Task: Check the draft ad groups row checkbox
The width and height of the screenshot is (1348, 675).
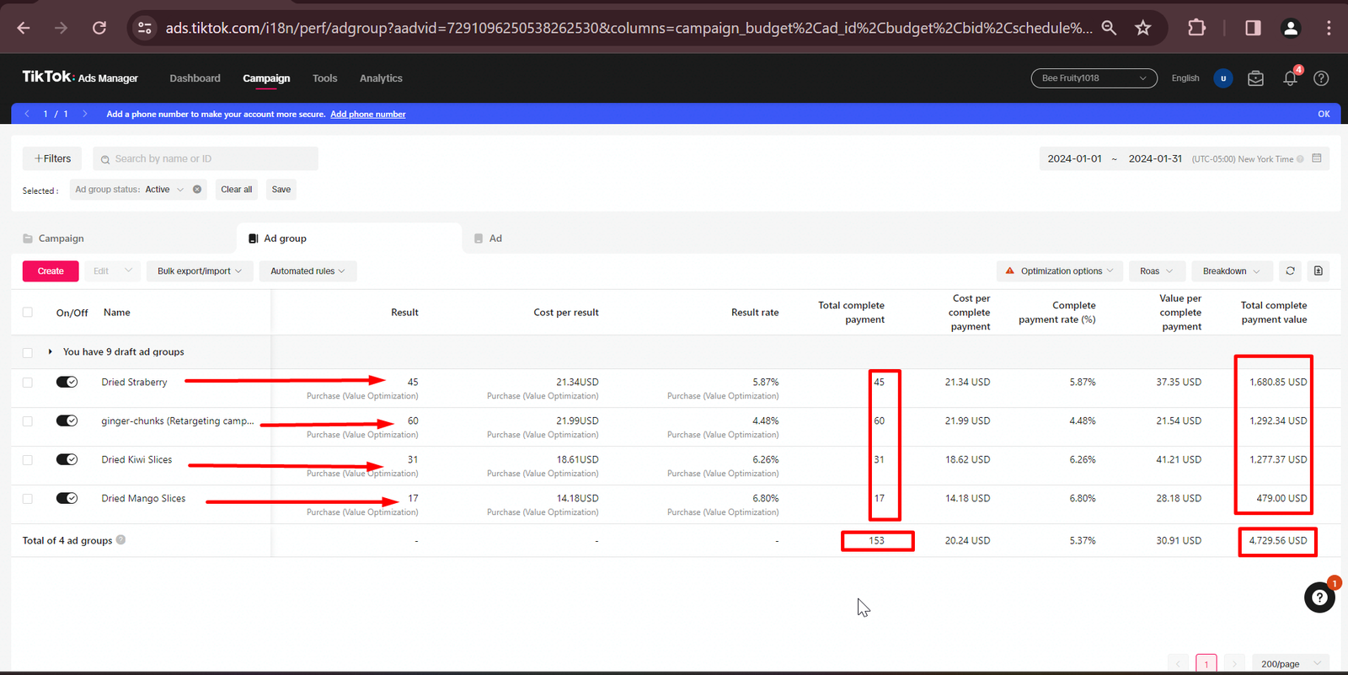Action: pos(28,352)
